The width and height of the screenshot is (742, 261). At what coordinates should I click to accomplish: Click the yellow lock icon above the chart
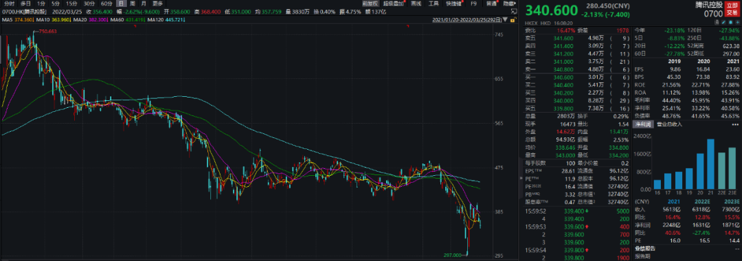pos(513,21)
